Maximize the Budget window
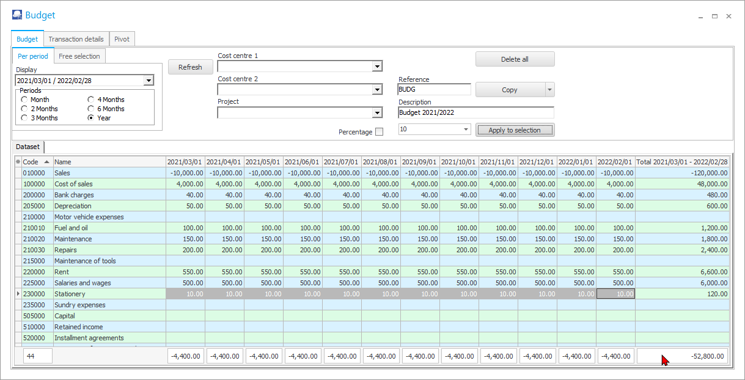 click(x=714, y=16)
